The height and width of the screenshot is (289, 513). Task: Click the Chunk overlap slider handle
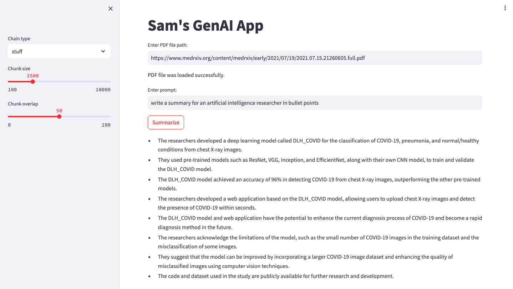(59, 117)
